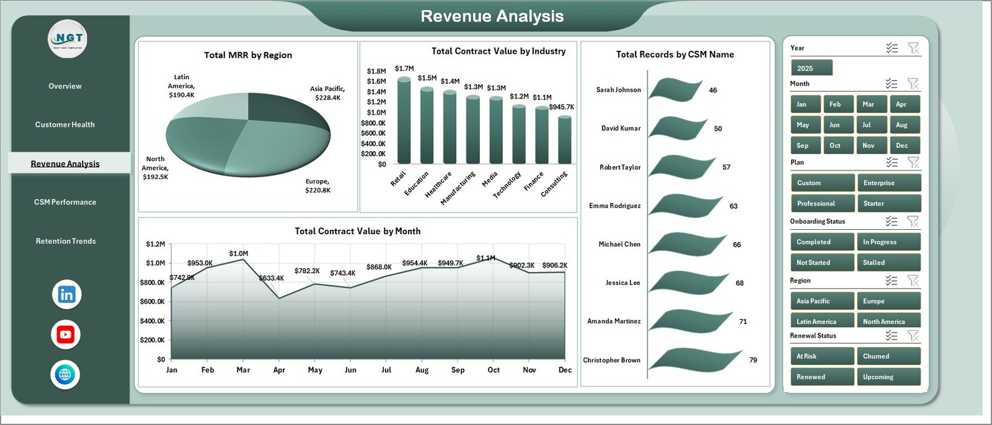992x425 pixels.
Task: Filter by the Enterprise plan
Action: pyautogui.click(x=889, y=183)
